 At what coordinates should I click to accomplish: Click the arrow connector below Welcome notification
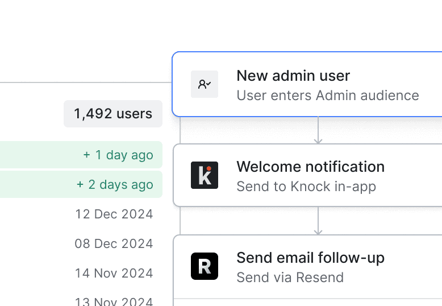[x=318, y=221]
